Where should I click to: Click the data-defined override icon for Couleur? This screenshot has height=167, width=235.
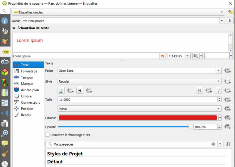(x=227, y=118)
